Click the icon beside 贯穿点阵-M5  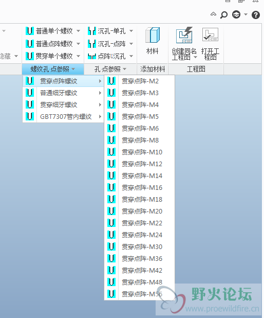click(111, 116)
